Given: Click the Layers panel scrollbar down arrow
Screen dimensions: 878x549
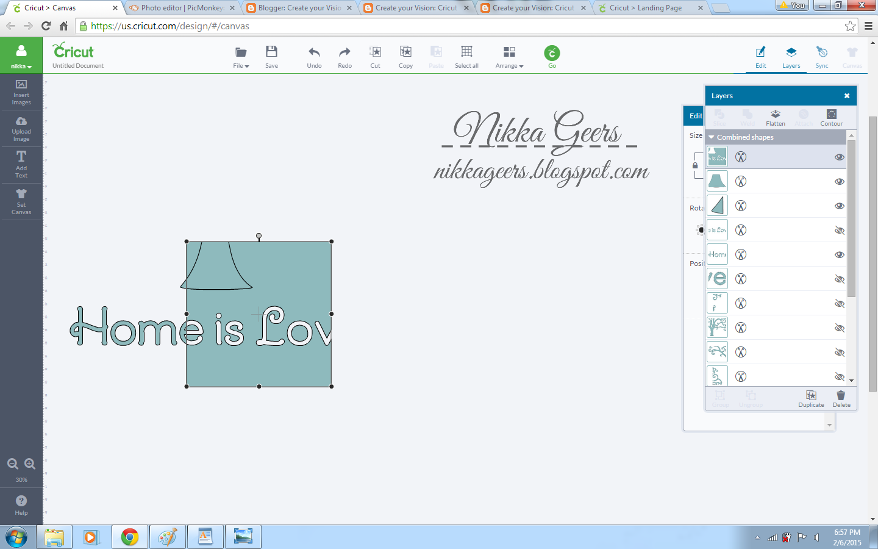Looking at the screenshot, I should [x=852, y=380].
